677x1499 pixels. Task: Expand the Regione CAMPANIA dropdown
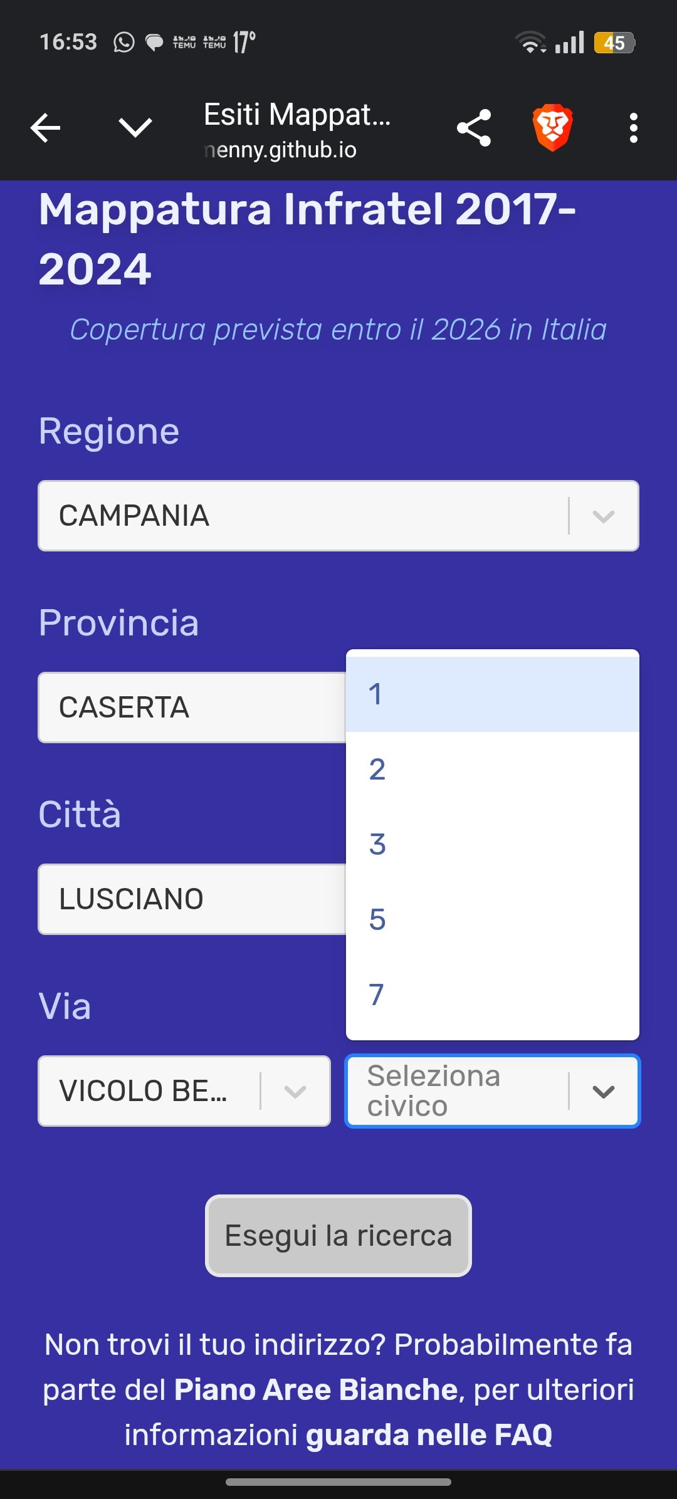pyautogui.click(x=338, y=516)
